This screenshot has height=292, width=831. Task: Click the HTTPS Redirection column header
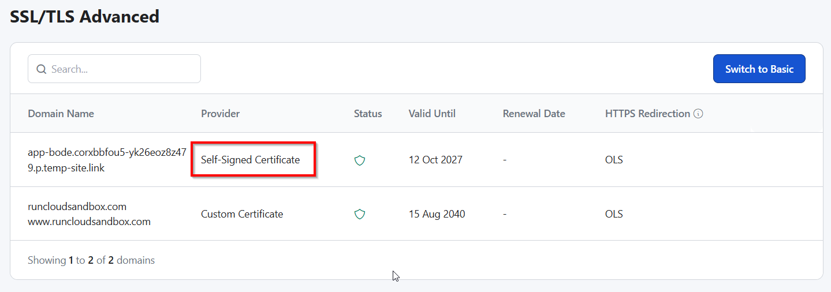click(647, 114)
